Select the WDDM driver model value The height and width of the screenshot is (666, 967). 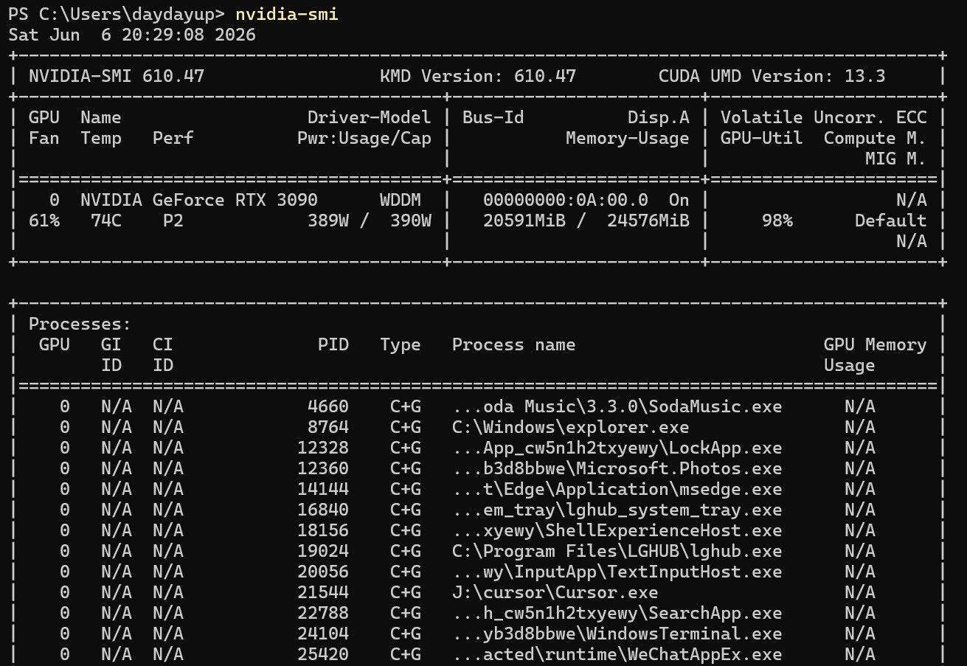[x=401, y=200]
